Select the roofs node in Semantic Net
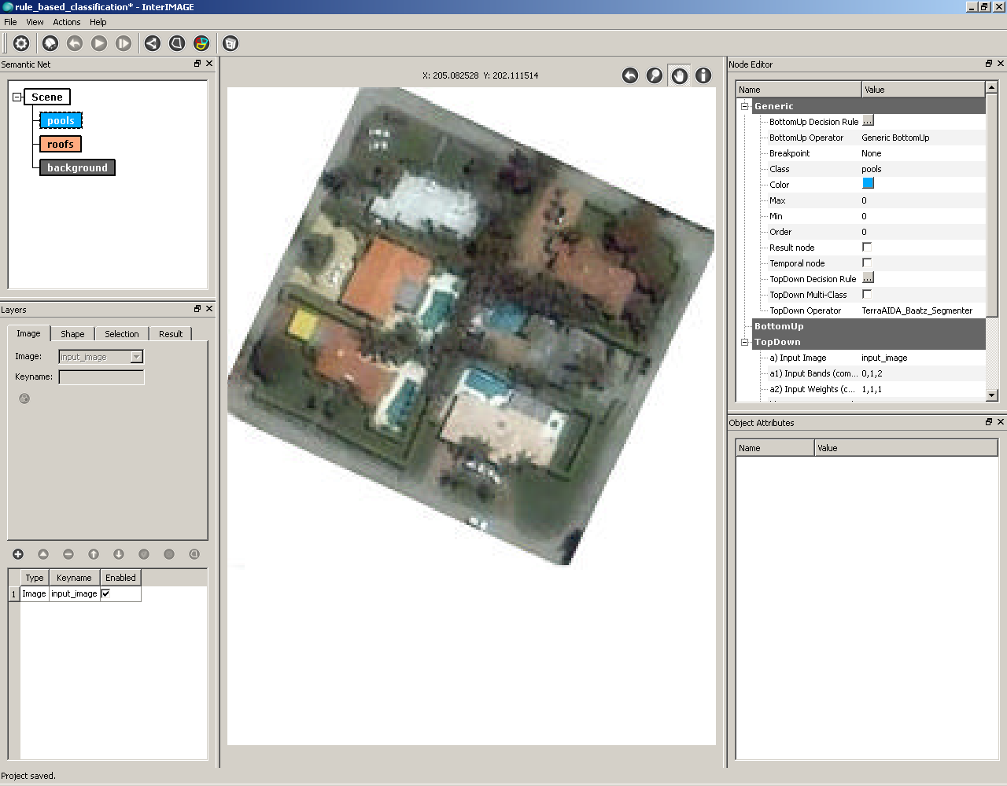 pyautogui.click(x=61, y=144)
